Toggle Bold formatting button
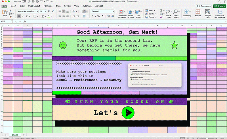Image resolution: width=227 pixels, height=139 pixels. pos(19,16)
